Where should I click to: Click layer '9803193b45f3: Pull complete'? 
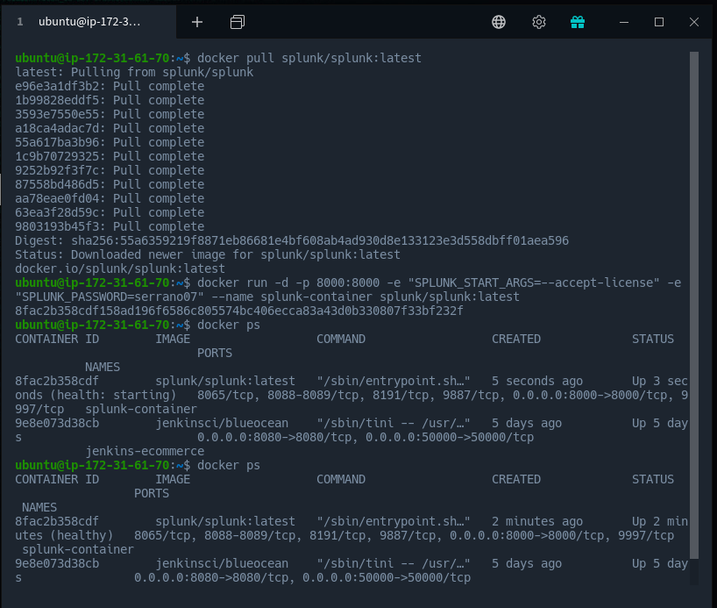tap(110, 226)
